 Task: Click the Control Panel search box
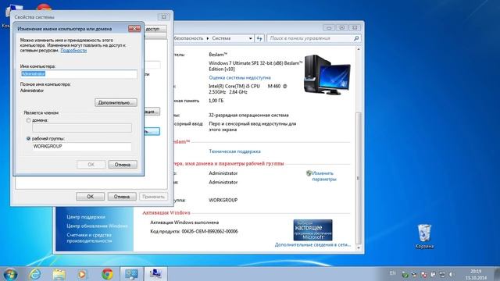[314, 38]
